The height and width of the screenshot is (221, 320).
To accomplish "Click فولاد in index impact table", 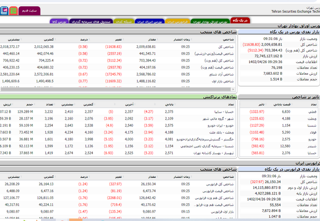I will click(313, 132).
